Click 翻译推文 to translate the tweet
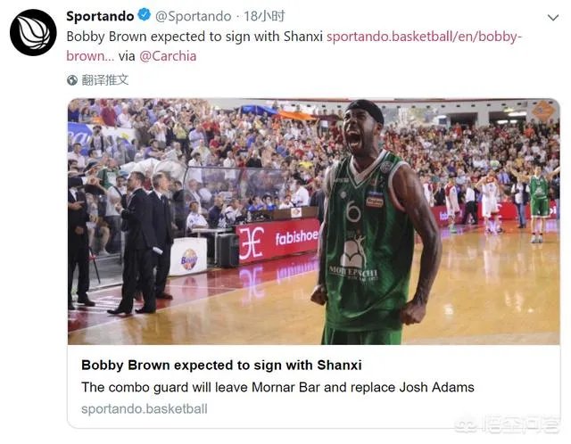Screen dimensions: 571x444 pos(105,80)
